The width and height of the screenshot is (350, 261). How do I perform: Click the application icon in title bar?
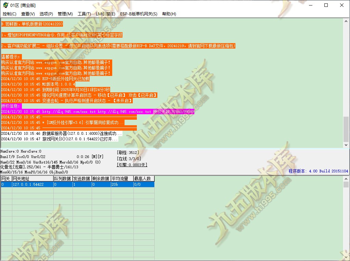(x=5, y=5)
